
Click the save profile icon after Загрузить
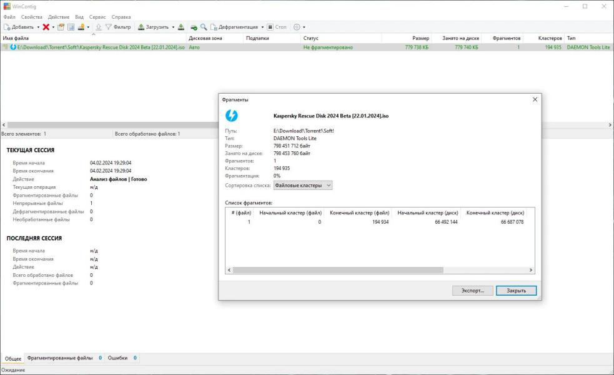[x=181, y=27]
